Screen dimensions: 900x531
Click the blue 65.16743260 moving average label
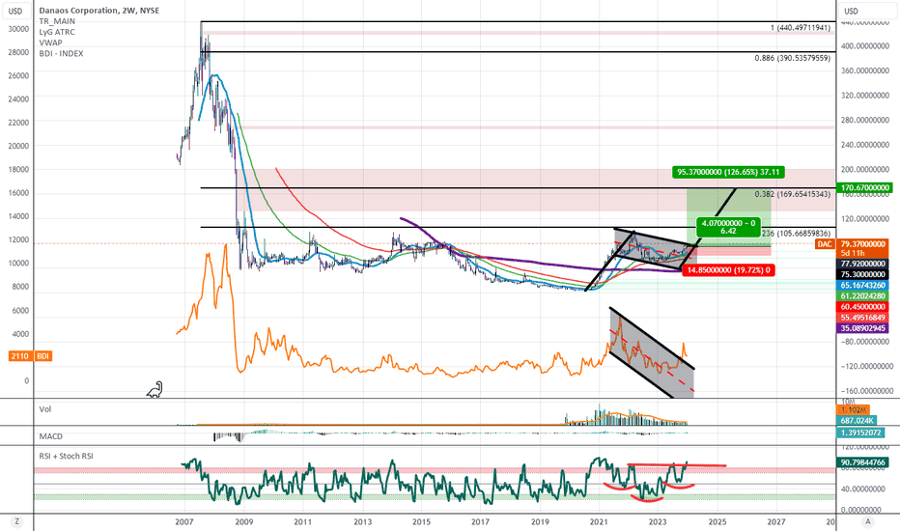point(862,286)
